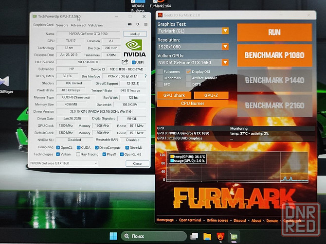Click the Bus Interface question mark icon
The width and height of the screenshot is (326, 244).
click(x=145, y=76)
